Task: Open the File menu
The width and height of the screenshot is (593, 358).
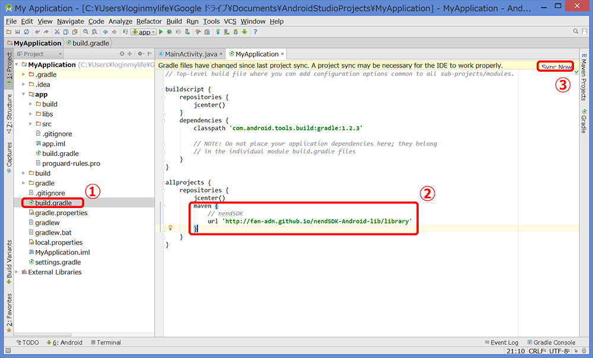Action: [x=11, y=21]
